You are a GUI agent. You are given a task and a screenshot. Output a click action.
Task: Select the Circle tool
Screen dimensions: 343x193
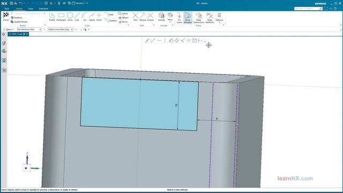click(70, 17)
